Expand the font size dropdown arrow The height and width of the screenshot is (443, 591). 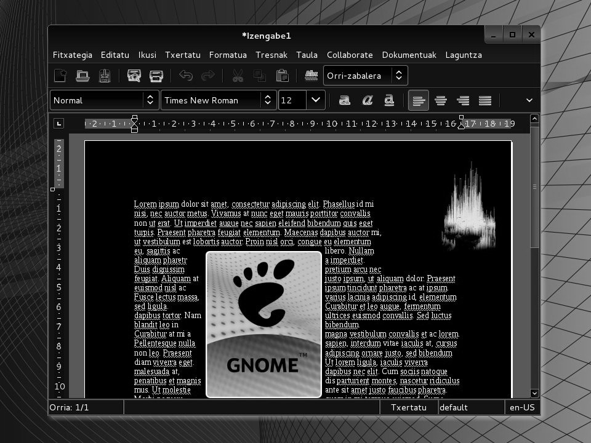coord(316,100)
